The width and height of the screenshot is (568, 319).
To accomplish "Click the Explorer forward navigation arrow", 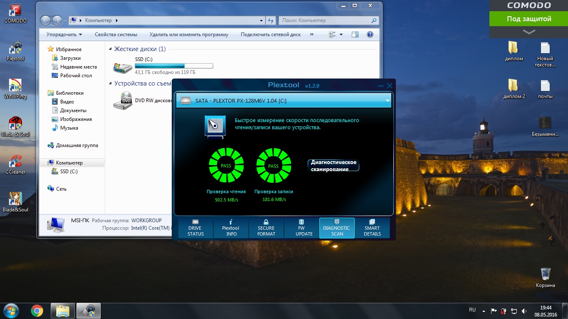I will coord(57,20).
